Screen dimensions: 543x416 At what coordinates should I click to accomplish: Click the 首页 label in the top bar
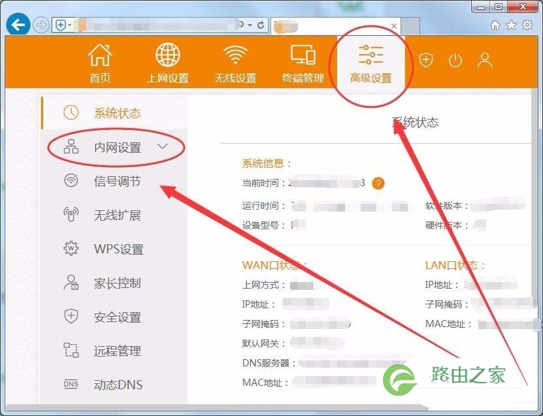click(x=100, y=78)
